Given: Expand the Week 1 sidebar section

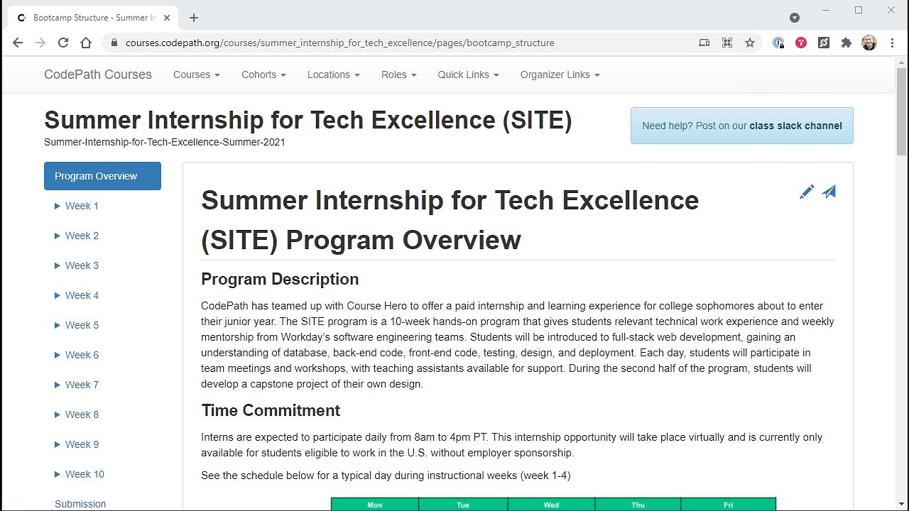Looking at the screenshot, I should pyautogui.click(x=81, y=206).
